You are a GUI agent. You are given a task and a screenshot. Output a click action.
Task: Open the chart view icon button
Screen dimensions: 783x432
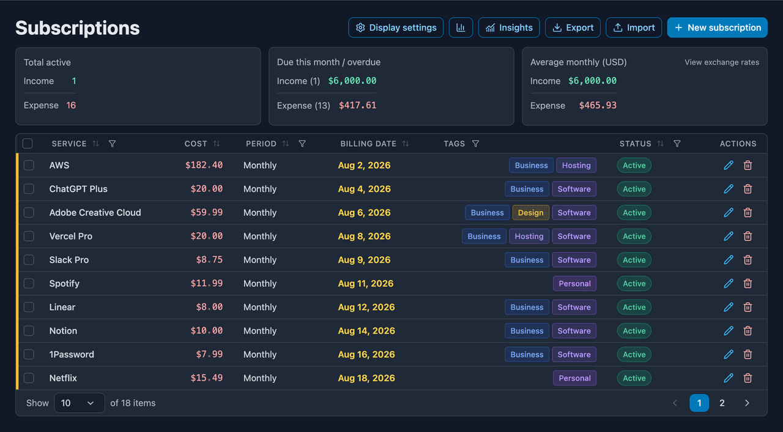pos(461,27)
